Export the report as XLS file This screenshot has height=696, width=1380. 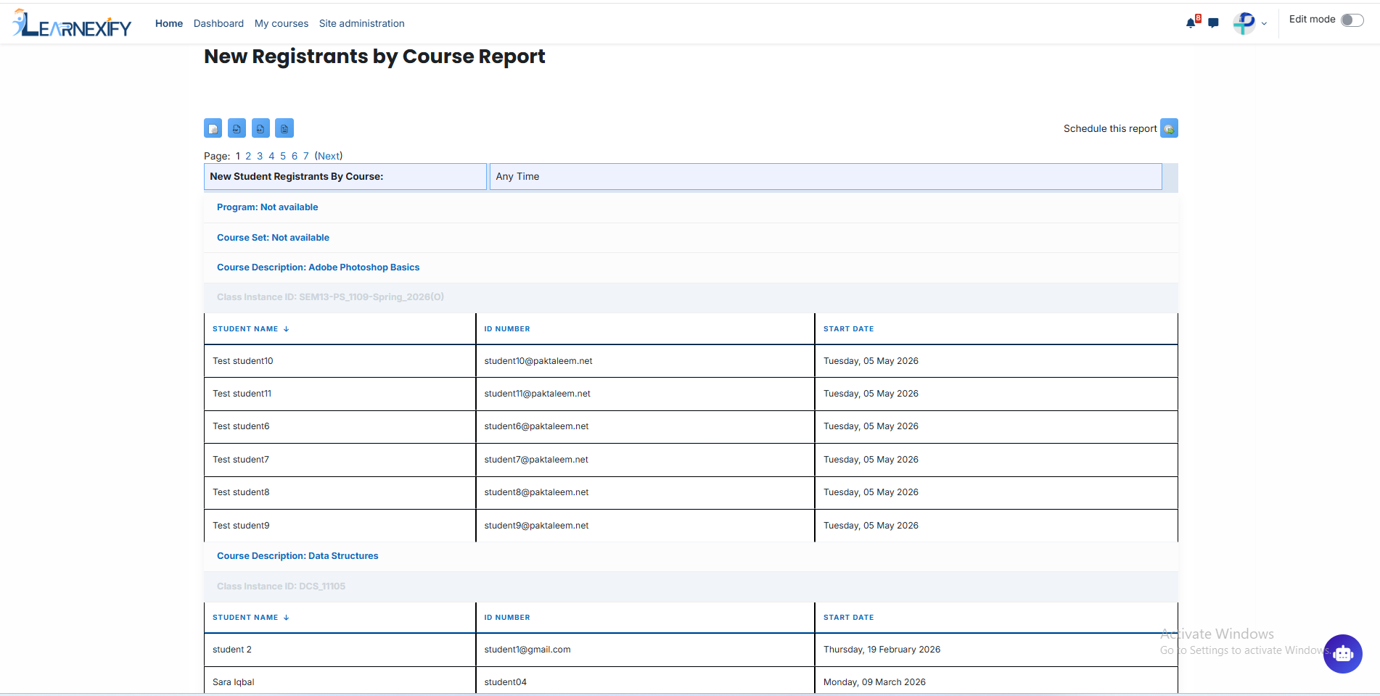(260, 128)
